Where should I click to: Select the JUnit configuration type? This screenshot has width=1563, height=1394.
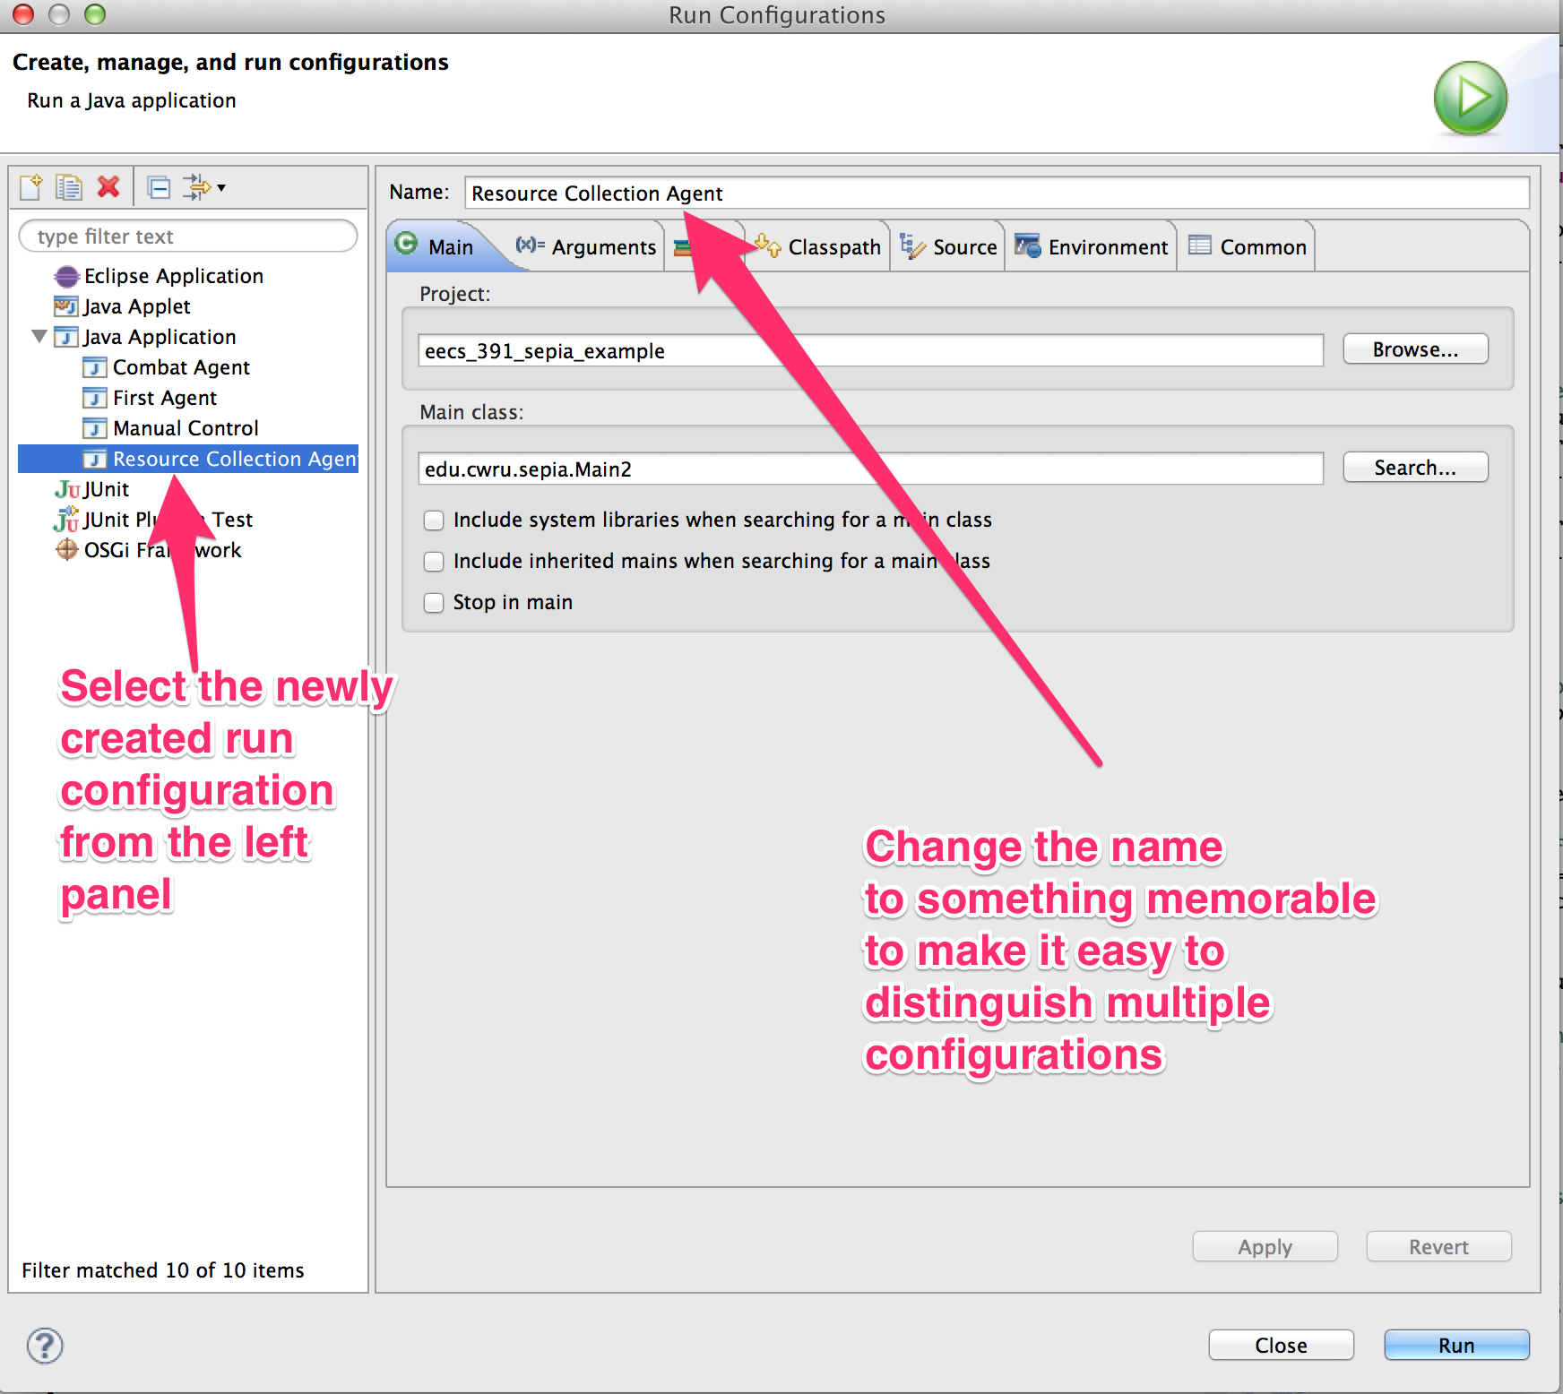click(106, 489)
